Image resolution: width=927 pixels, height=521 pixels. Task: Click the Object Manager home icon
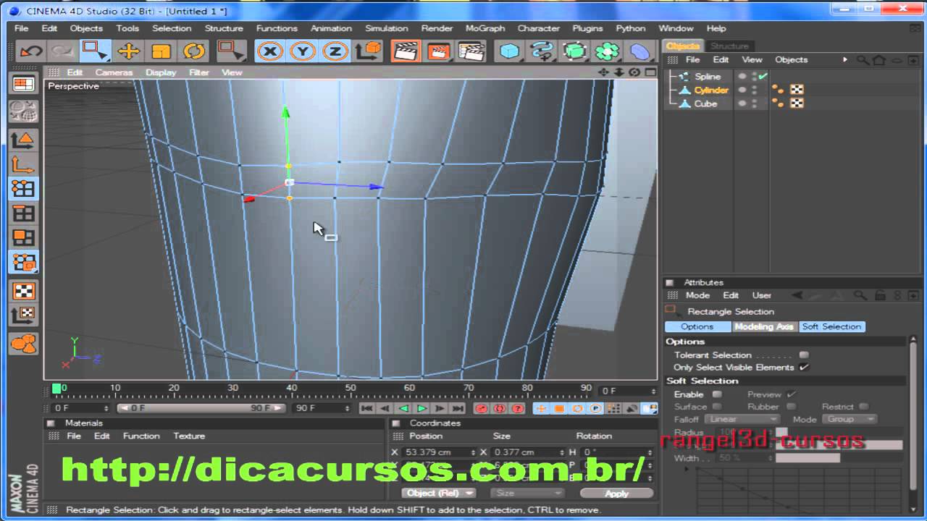(x=879, y=60)
